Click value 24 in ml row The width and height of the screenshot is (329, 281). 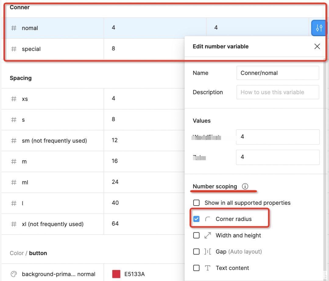coord(115,182)
